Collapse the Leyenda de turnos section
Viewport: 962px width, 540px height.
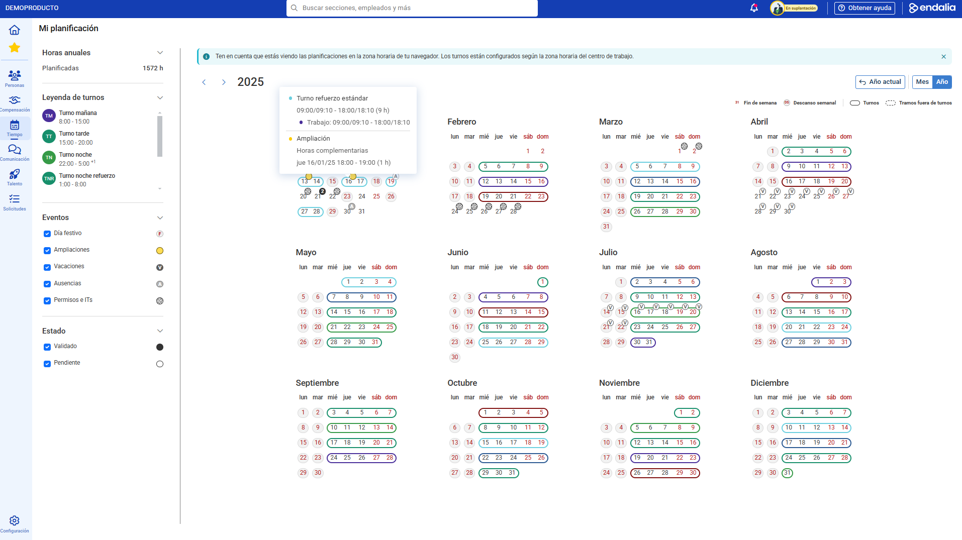pos(160,98)
